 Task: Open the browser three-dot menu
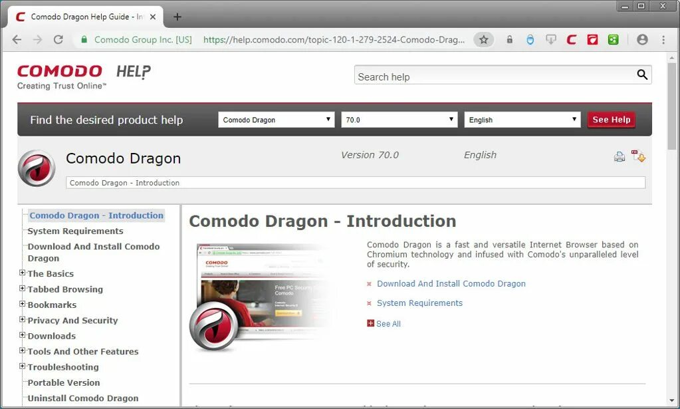click(x=663, y=40)
